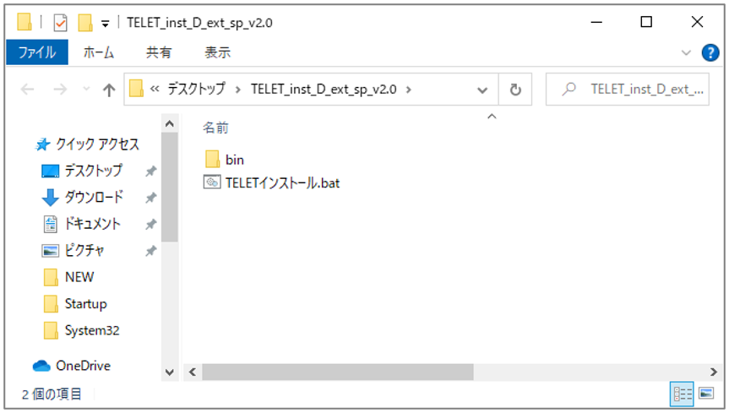Open the recent locations dropdown arrow
Image resolution: width=729 pixels, height=413 pixels.
coord(85,90)
